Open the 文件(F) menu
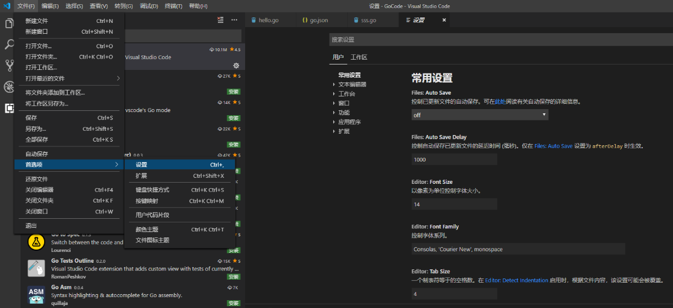 [x=26, y=6]
